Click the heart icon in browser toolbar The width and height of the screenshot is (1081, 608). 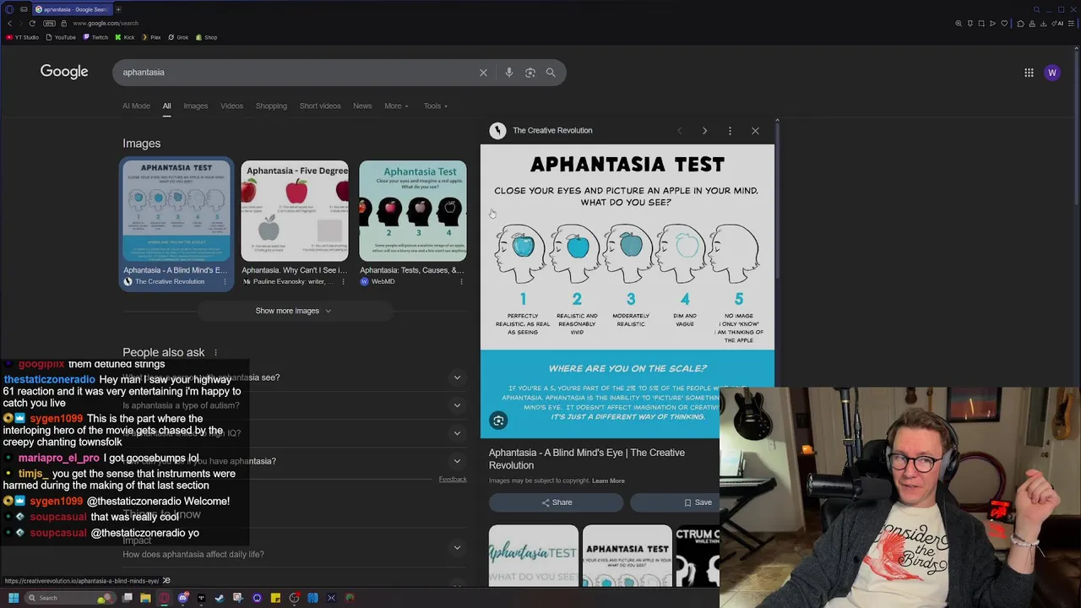(1004, 24)
